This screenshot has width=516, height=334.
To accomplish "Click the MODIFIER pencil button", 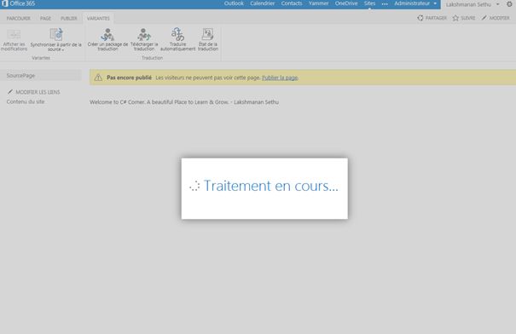I will point(496,18).
